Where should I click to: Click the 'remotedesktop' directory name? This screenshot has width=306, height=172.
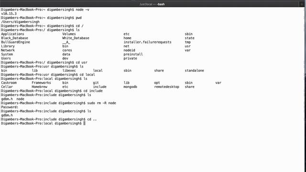pos(166,87)
